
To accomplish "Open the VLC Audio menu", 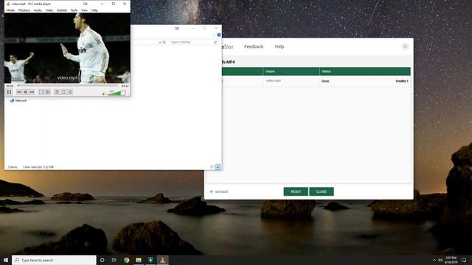I will pos(38,10).
